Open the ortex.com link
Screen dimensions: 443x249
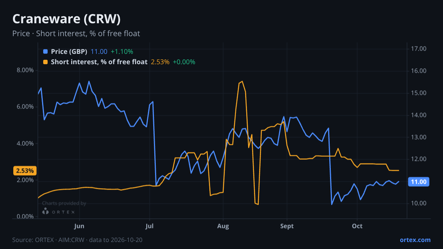415,240
